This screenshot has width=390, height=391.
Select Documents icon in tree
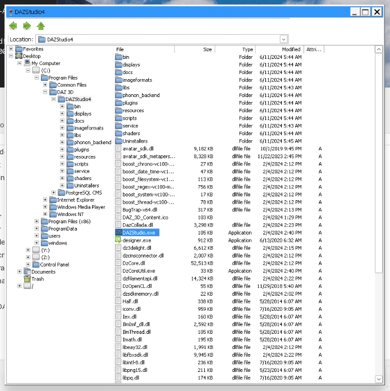pos(27,272)
